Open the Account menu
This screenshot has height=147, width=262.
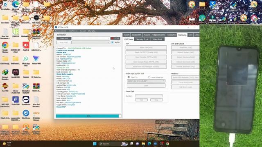coord(83,31)
